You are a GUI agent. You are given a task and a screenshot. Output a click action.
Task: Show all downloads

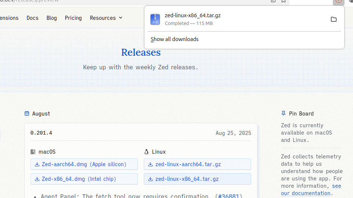point(174,39)
